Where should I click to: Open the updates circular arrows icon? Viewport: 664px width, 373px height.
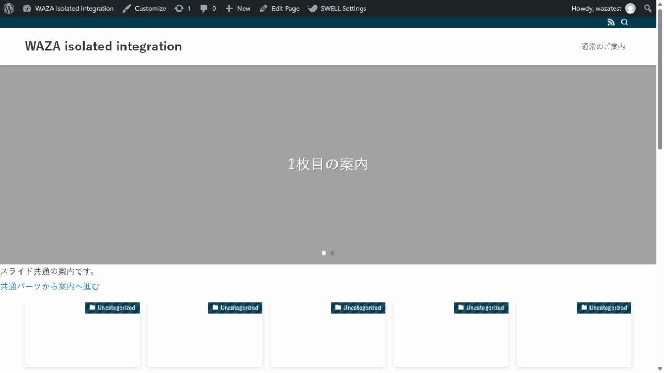click(179, 8)
